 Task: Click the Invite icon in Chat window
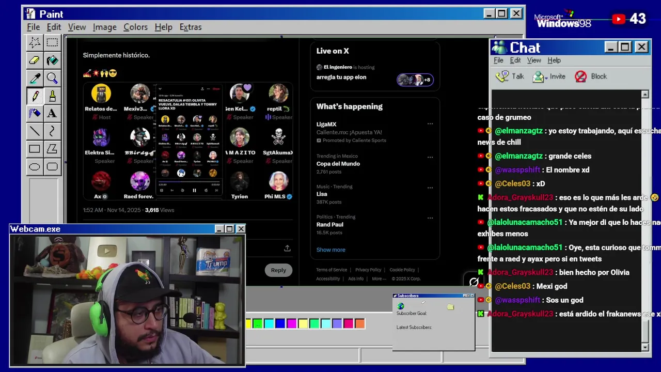tap(540, 76)
